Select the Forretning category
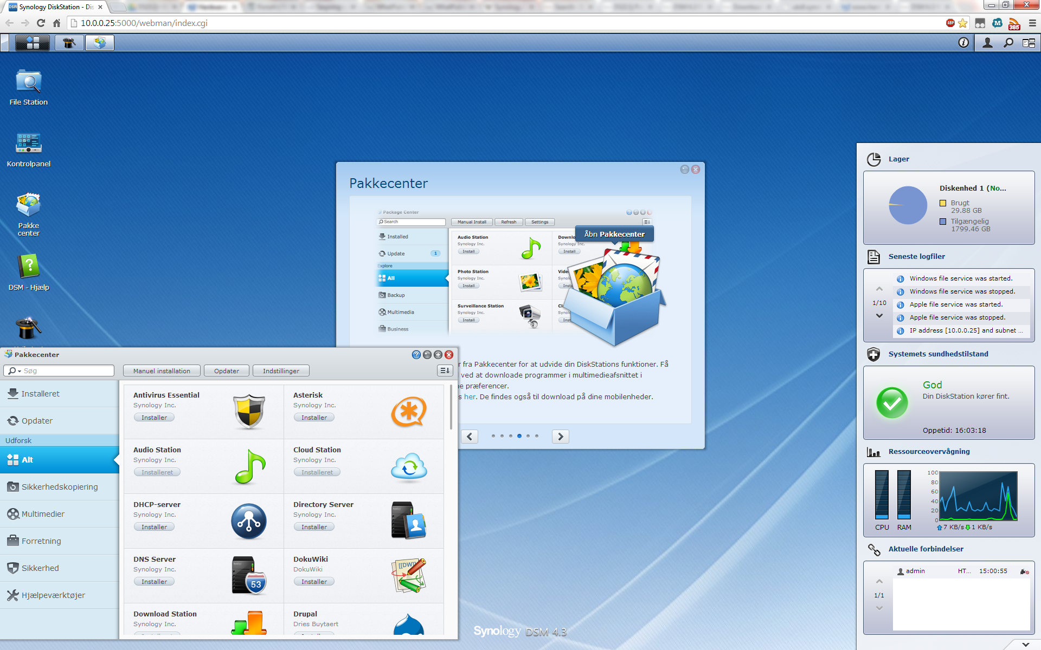Image resolution: width=1041 pixels, height=650 pixels. pyautogui.click(x=60, y=541)
